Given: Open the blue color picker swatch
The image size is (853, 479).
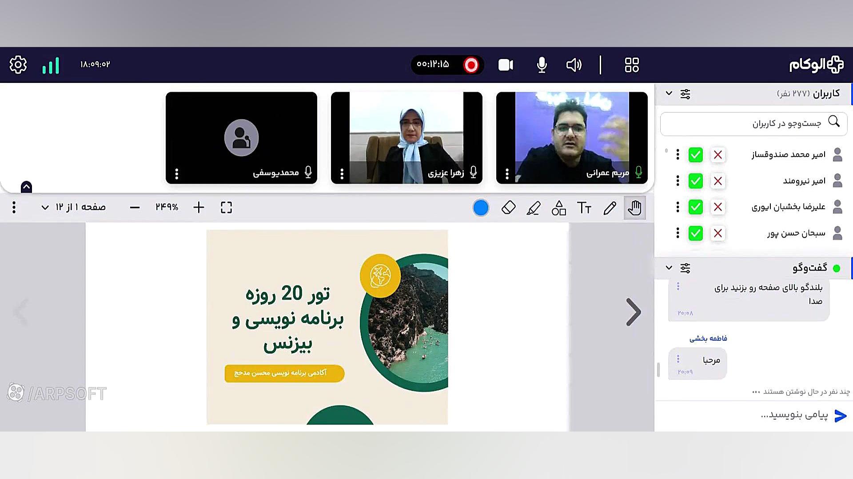Looking at the screenshot, I should tap(481, 208).
